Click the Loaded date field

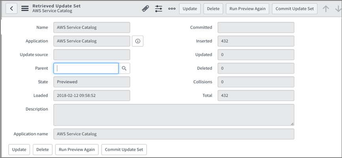pyautogui.click(x=92, y=96)
